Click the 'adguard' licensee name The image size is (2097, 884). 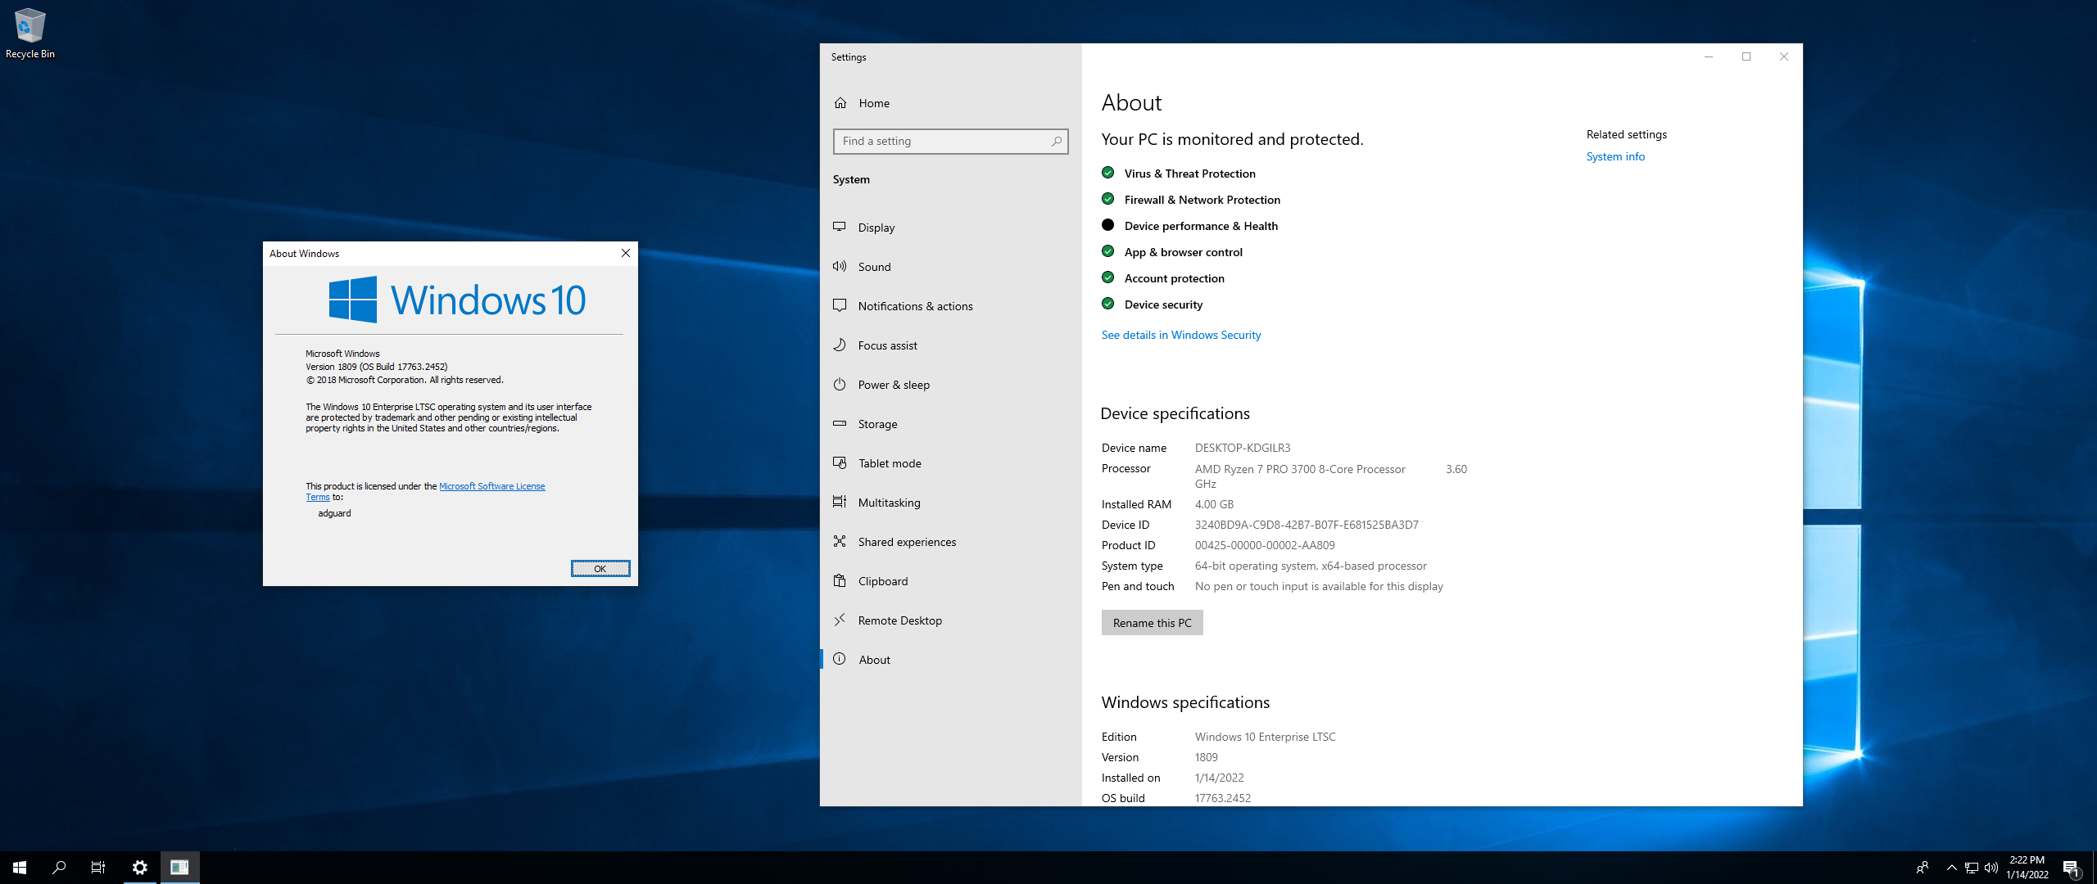click(x=334, y=513)
